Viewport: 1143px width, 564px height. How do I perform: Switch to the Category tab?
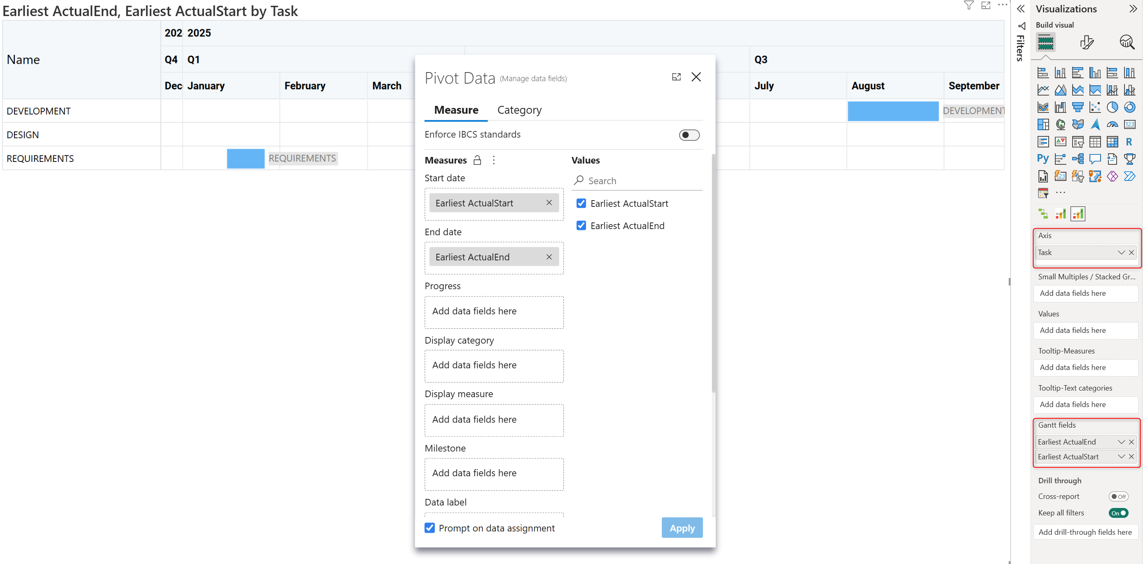coord(519,110)
